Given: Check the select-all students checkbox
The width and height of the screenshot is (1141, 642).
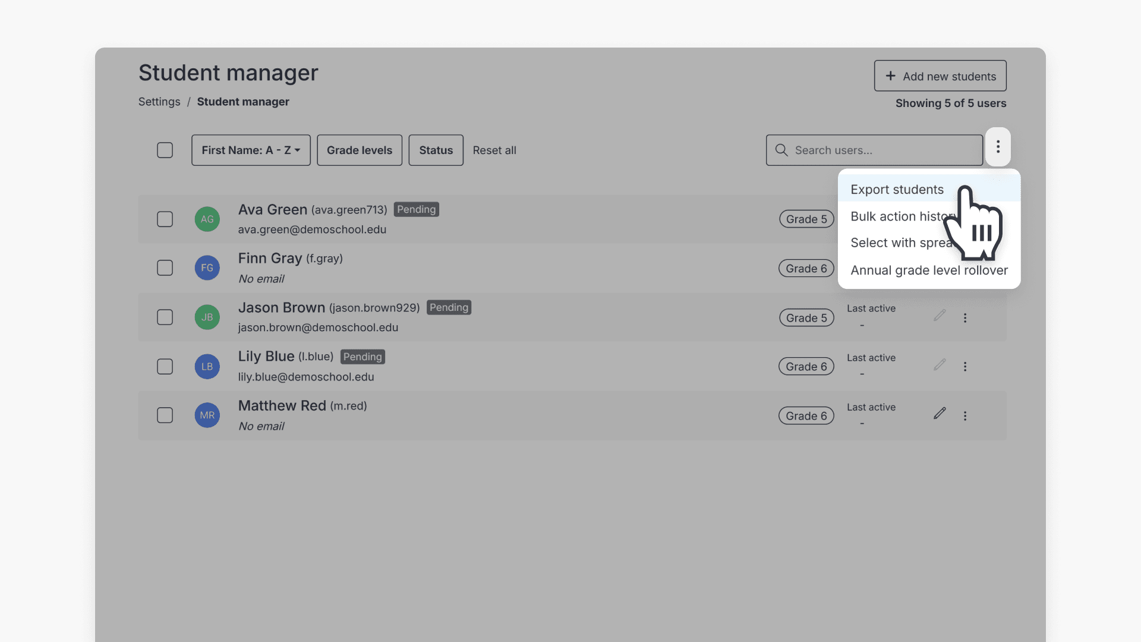Looking at the screenshot, I should (x=165, y=150).
